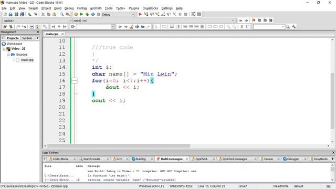The height and width of the screenshot is (189, 336).
Task: Click the Build and run icon
Action: [x=87, y=14]
